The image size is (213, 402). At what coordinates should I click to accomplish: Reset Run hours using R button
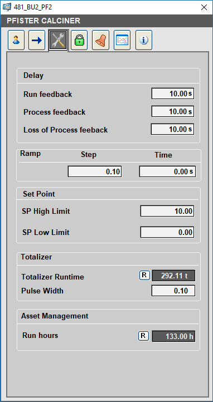coord(143,336)
